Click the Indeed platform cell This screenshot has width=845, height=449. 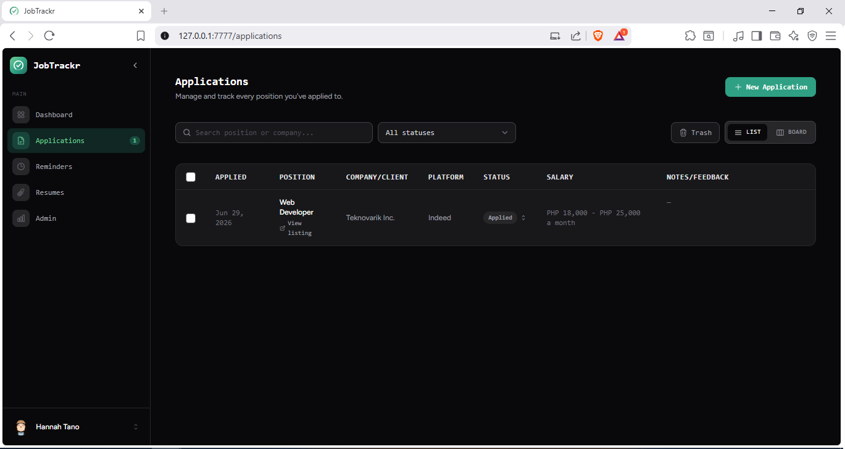pos(439,218)
